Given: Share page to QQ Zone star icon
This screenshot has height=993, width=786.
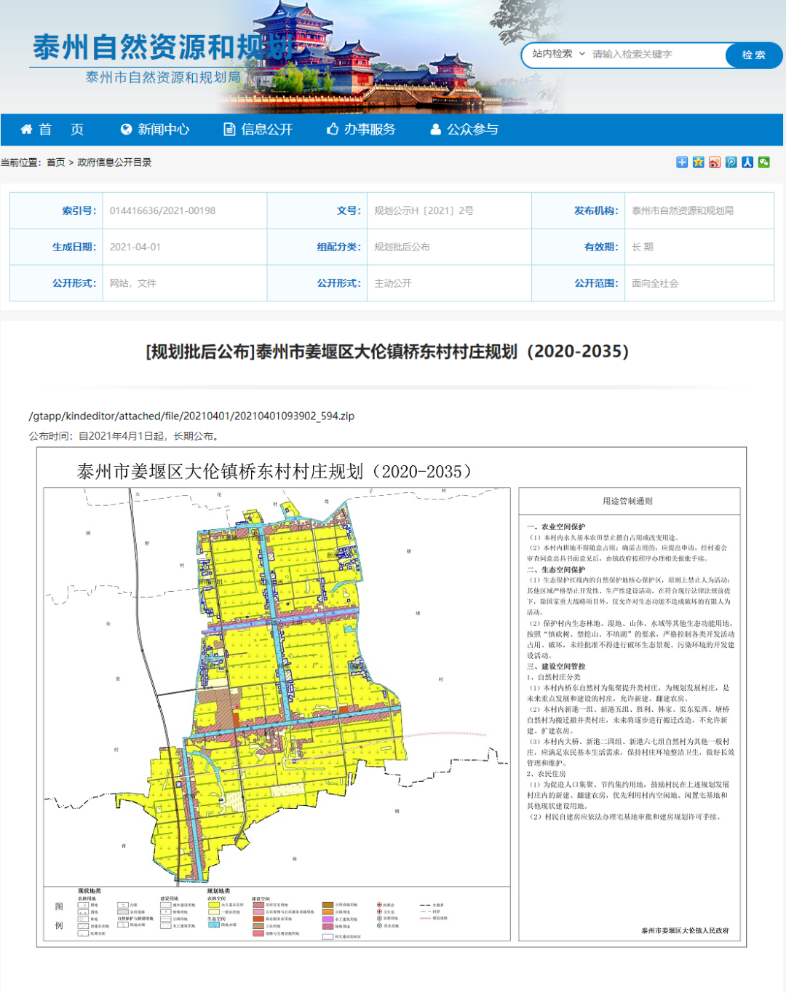Looking at the screenshot, I should 699,162.
